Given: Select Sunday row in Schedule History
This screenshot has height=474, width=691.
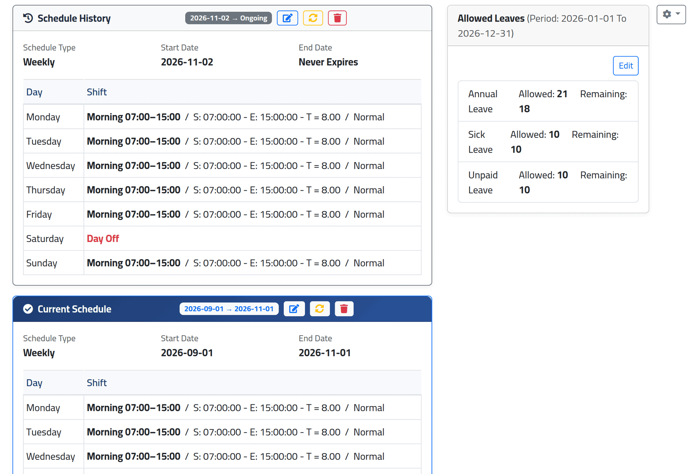Looking at the screenshot, I should (222, 263).
